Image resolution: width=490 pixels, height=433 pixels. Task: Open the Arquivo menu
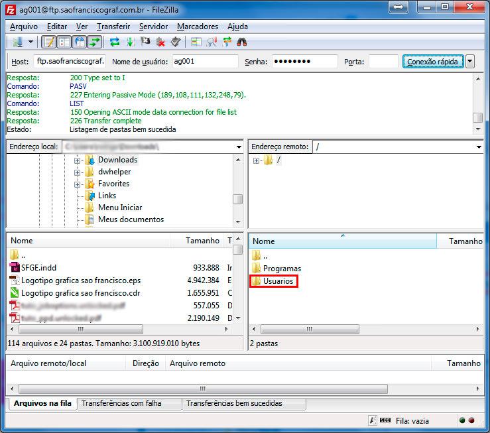(x=24, y=27)
